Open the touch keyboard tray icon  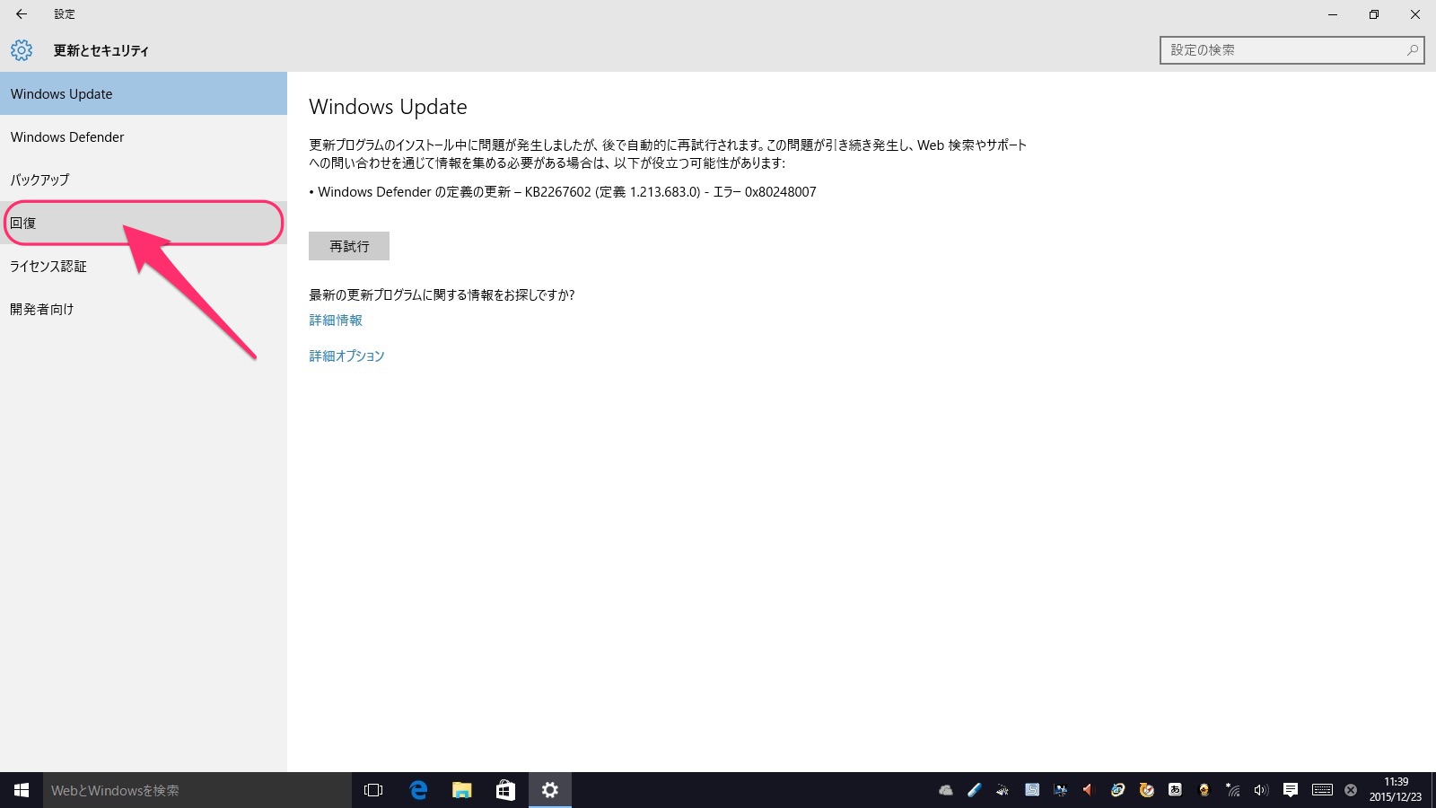point(1322,790)
